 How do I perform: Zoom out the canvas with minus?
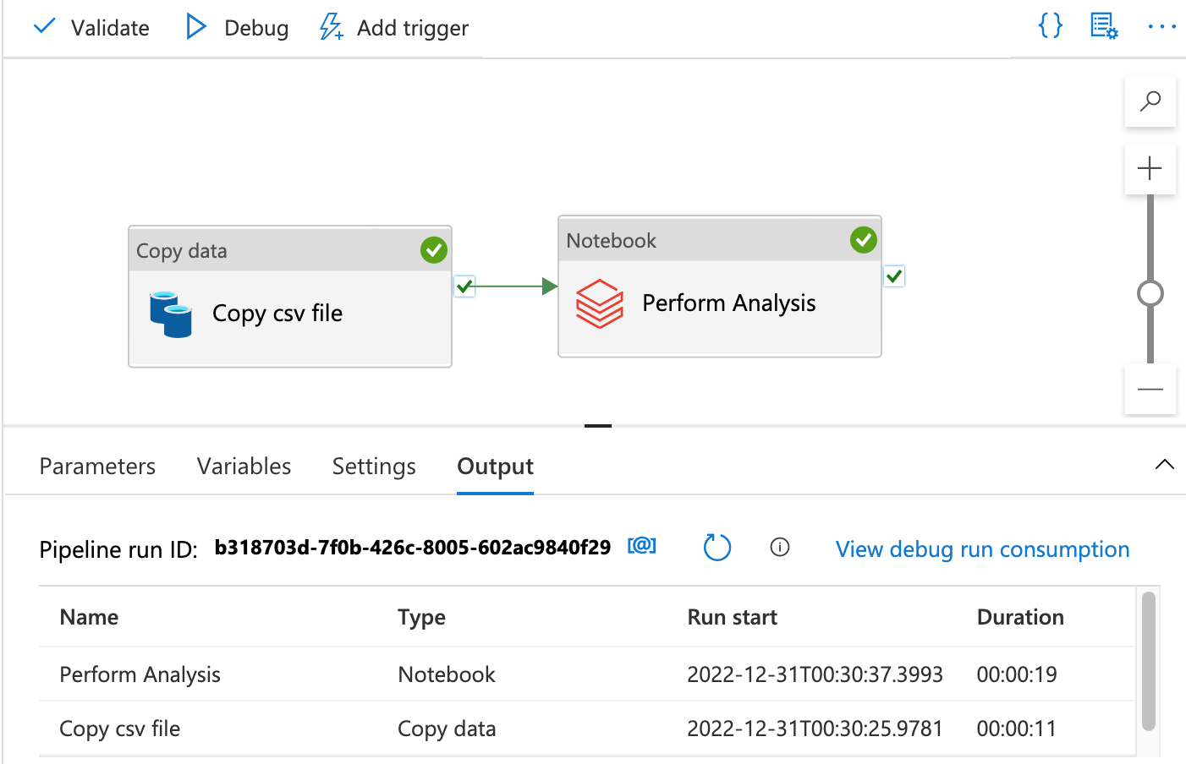click(x=1150, y=389)
